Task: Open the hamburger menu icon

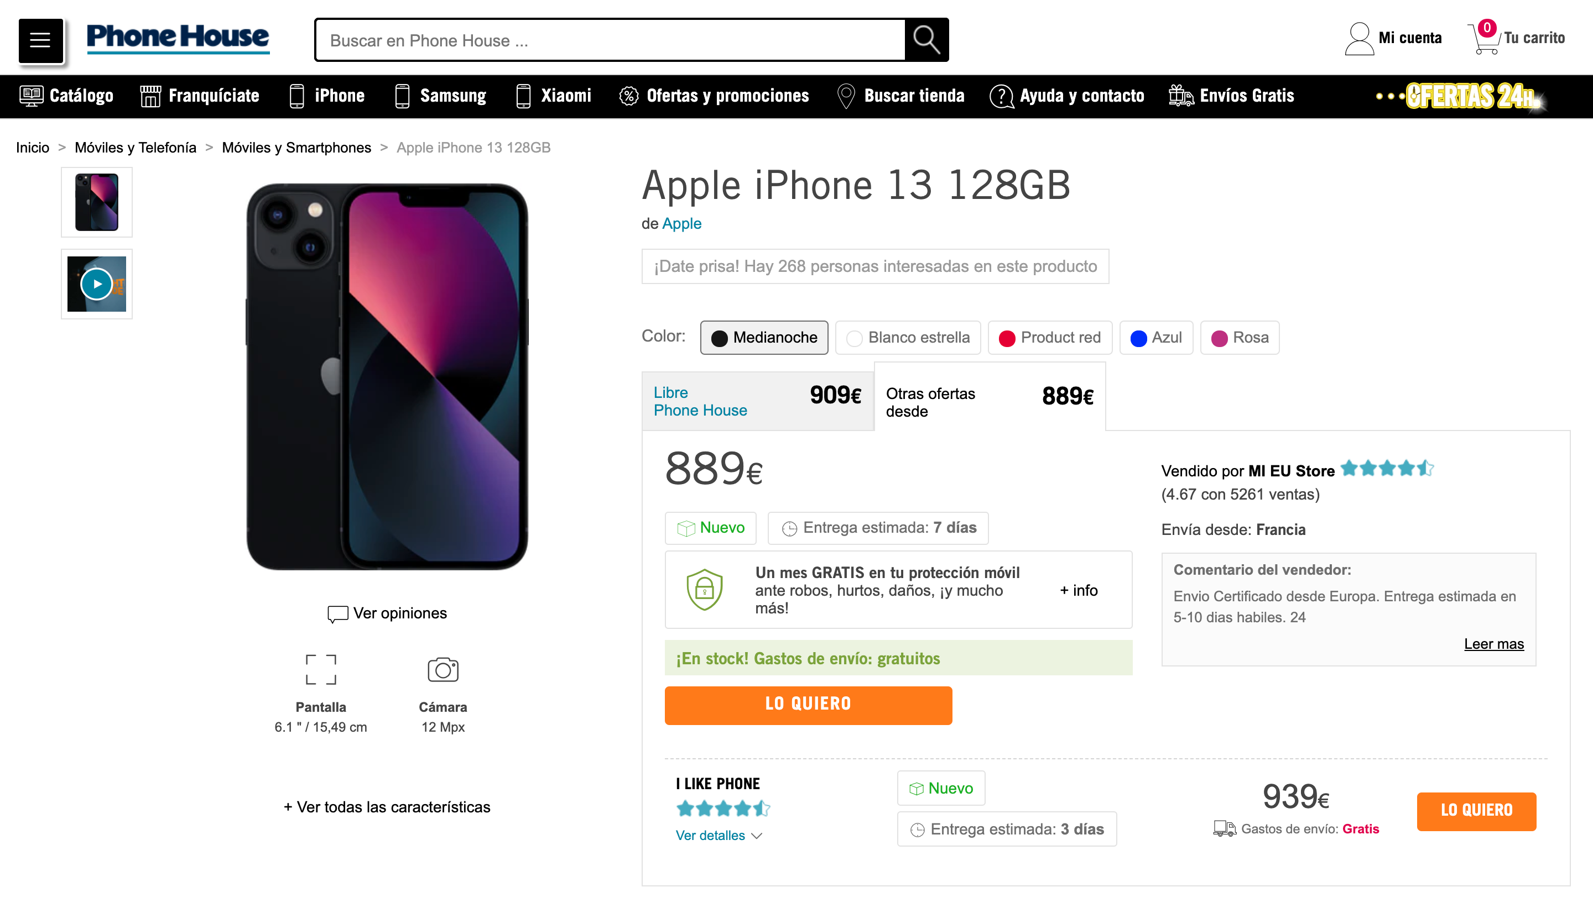Action: [40, 40]
